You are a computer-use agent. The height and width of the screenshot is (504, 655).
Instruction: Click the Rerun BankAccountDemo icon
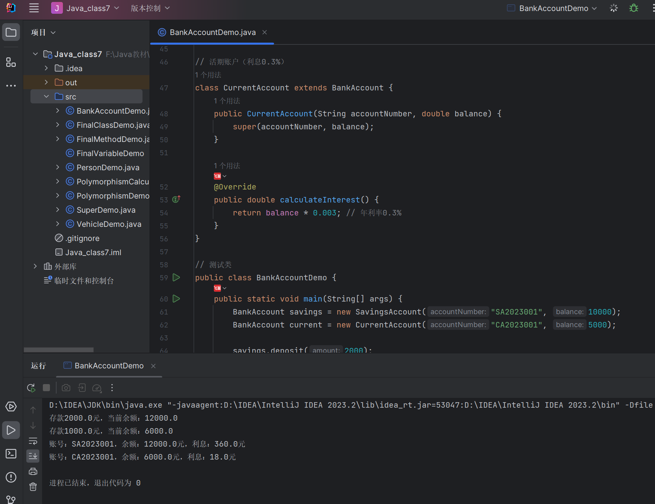click(31, 388)
